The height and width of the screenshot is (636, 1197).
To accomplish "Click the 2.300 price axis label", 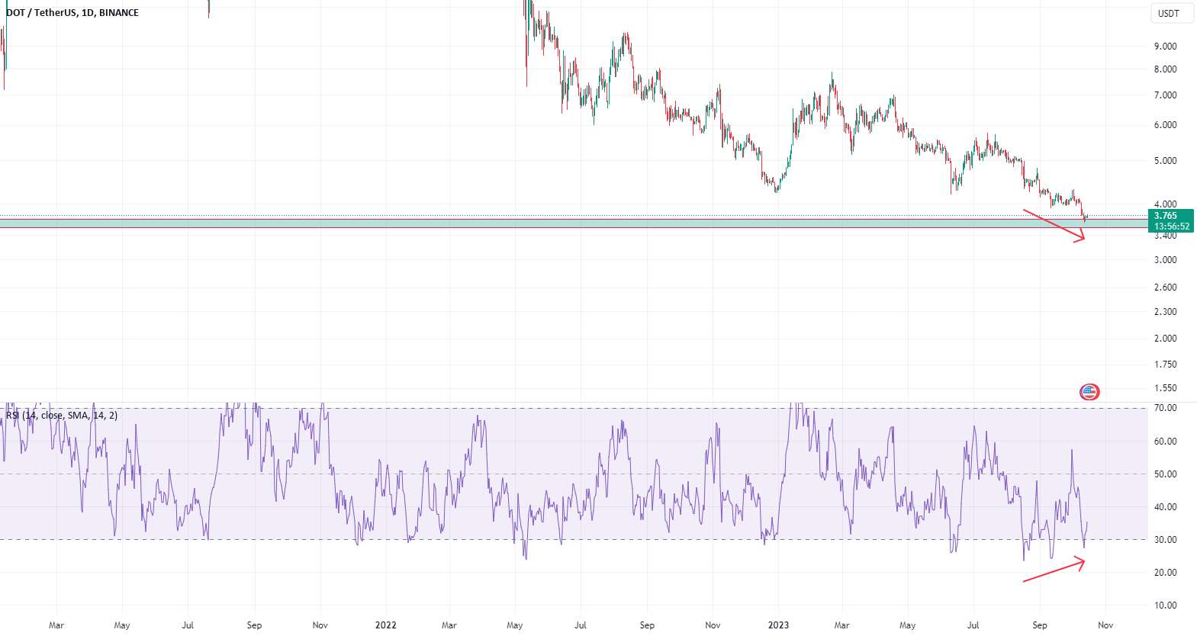I will (x=1165, y=312).
